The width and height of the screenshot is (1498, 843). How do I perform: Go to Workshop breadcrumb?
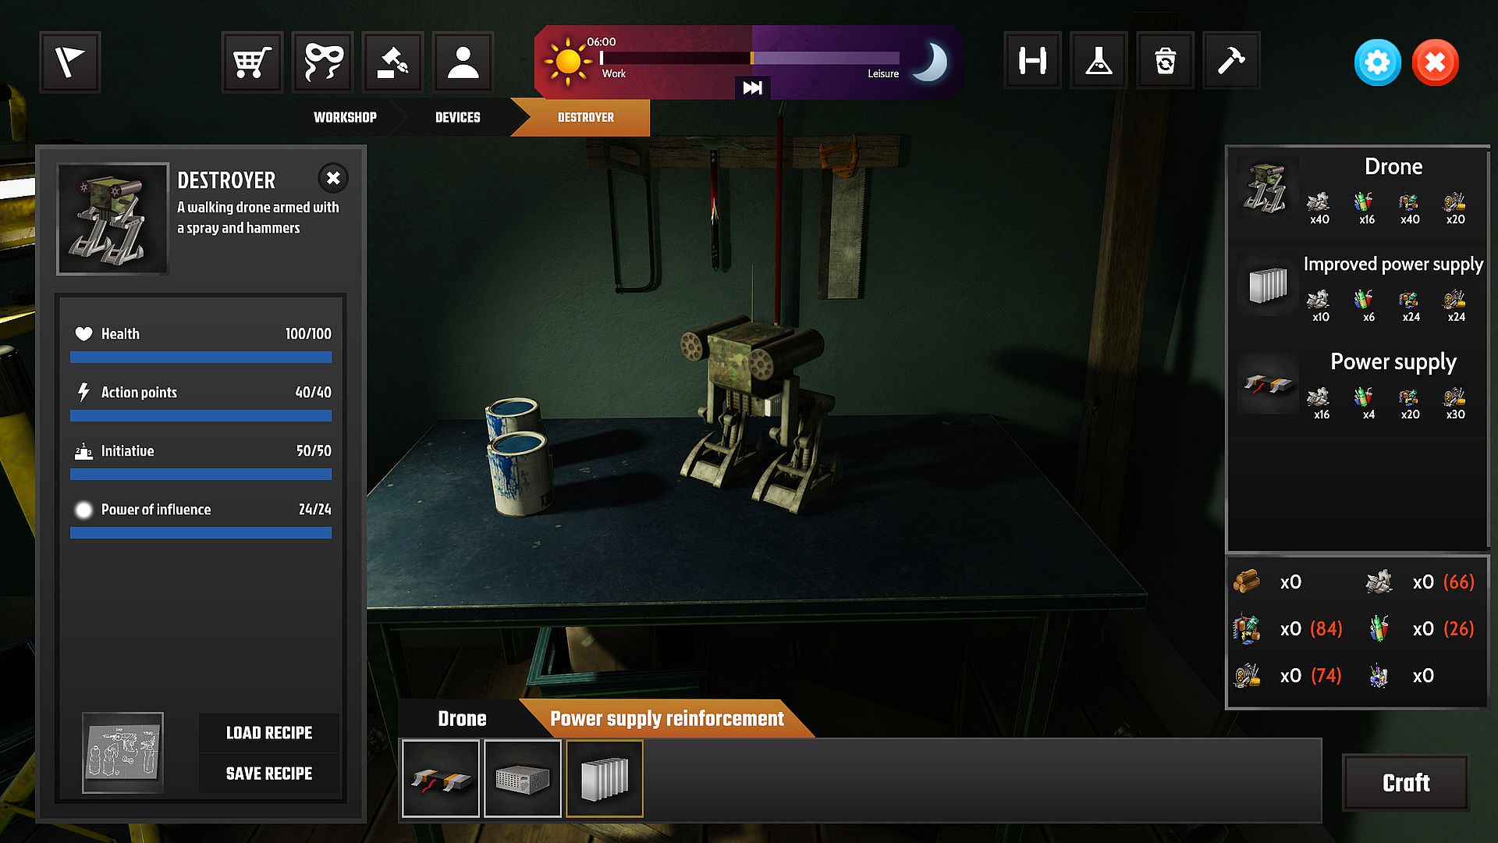tap(345, 117)
